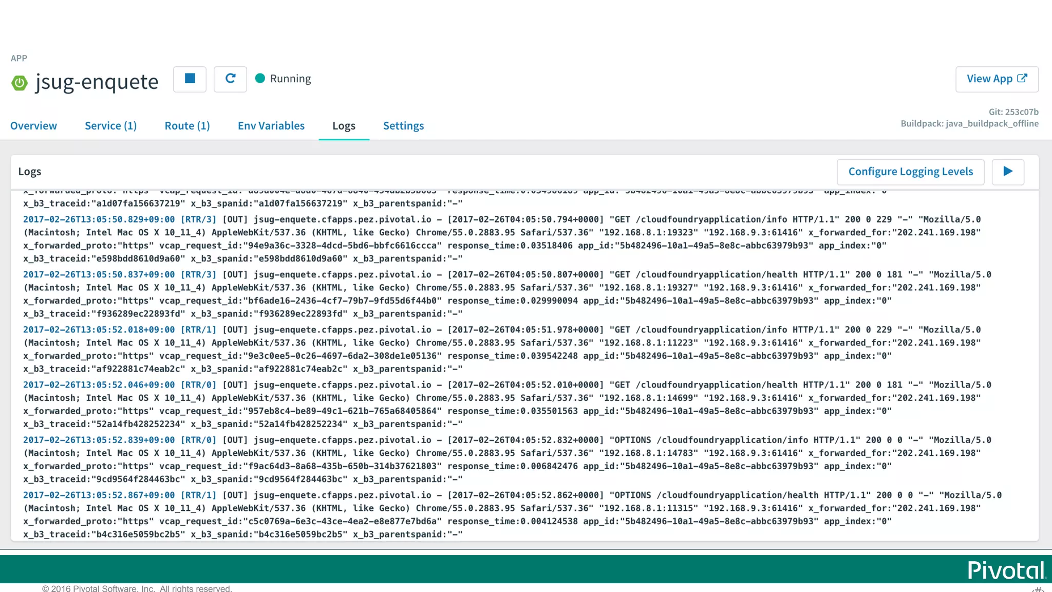Click the 13:05:52.839 OPTIONS log timestamp

coord(99,440)
